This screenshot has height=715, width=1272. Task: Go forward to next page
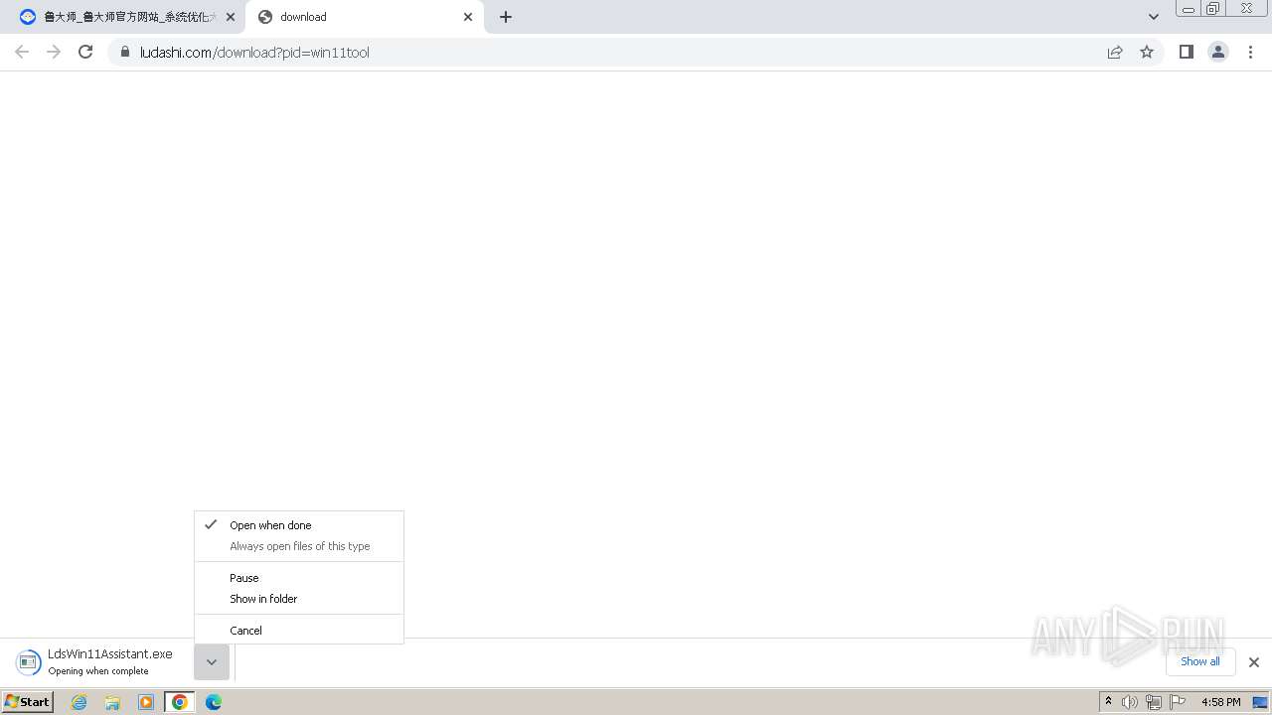(x=54, y=52)
